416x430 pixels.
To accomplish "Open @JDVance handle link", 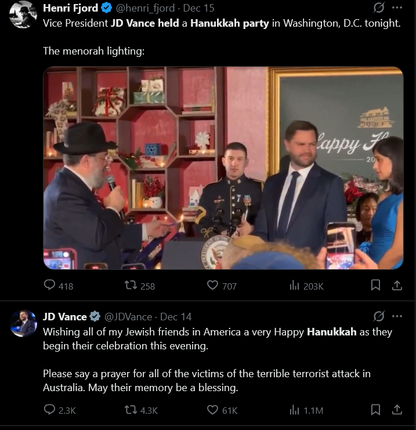I will click(x=128, y=317).
